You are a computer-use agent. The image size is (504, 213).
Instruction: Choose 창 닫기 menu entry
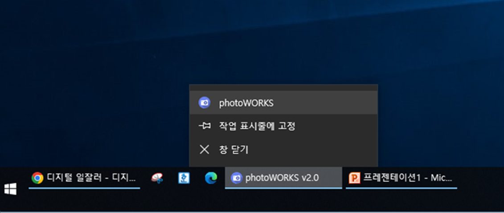coord(283,150)
